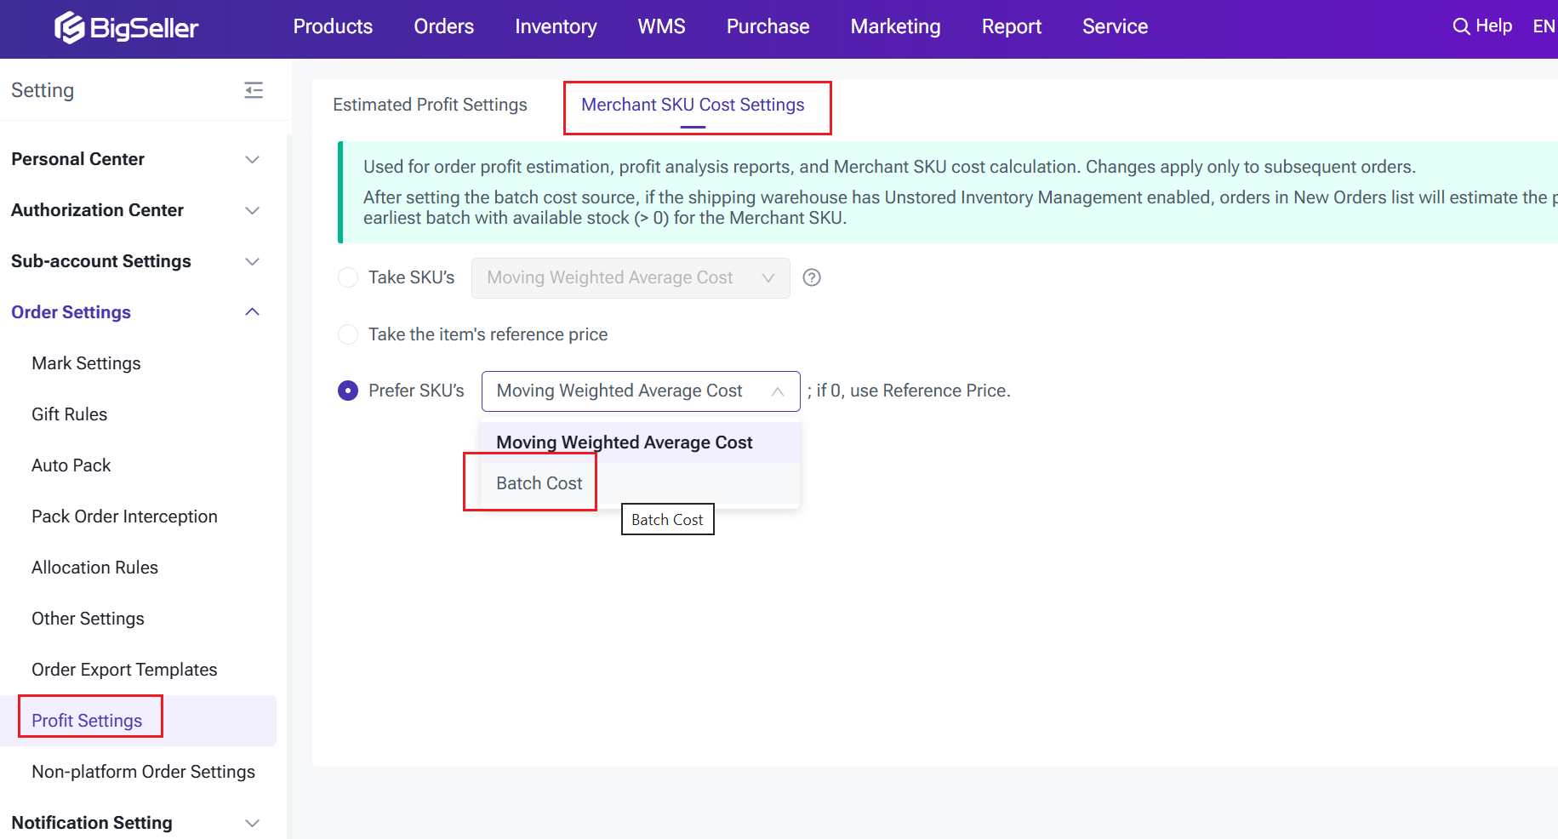This screenshot has width=1558, height=839.
Task: Pick Moving Weighted Average Cost option
Action: pyautogui.click(x=624, y=442)
